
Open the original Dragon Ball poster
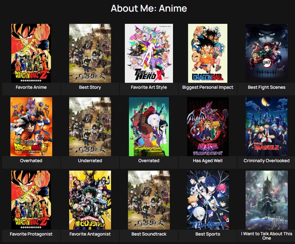[207, 53]
